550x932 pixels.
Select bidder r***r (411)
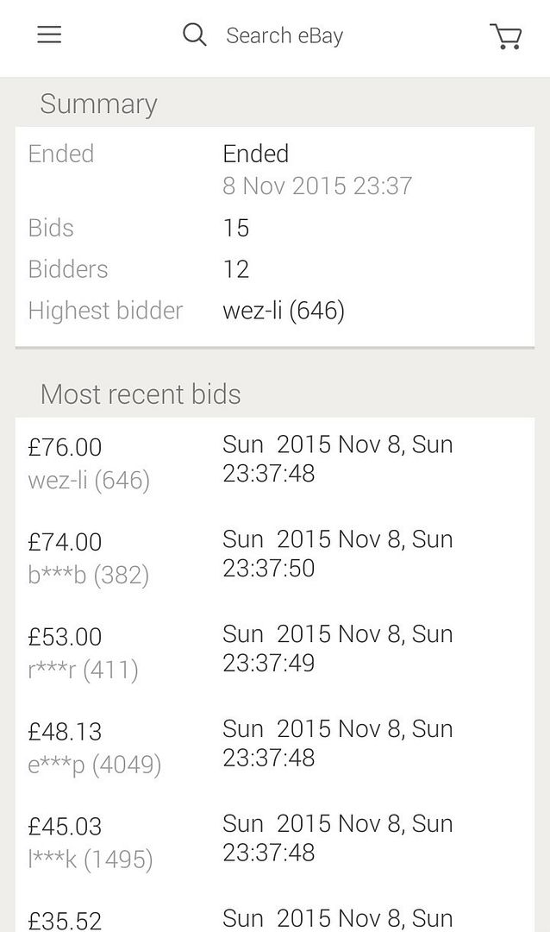(83, 670)
